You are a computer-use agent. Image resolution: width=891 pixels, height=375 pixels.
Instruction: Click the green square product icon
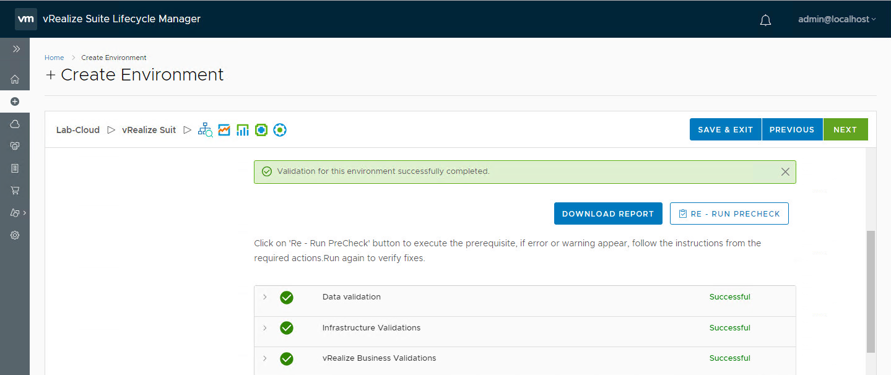pos(261,130)
